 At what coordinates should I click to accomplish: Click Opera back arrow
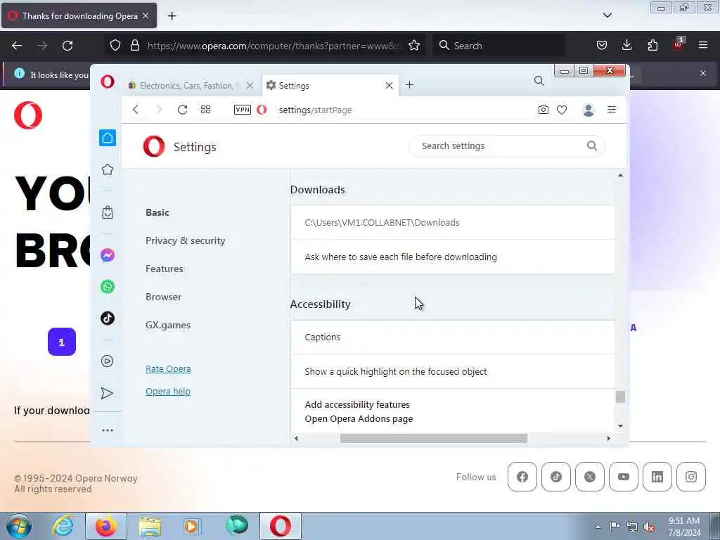click(x=136, y=110)
